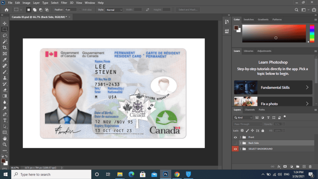Image resolution: width=318 pixels, height=179 pixels.
Task: Select the Lasso tool
Action: pyautogui.click(x=4, y=35)
